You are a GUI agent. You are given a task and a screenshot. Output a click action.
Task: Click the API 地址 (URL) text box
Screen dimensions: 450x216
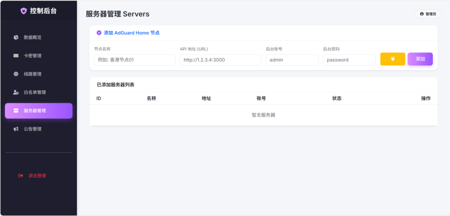click(220, 60)
